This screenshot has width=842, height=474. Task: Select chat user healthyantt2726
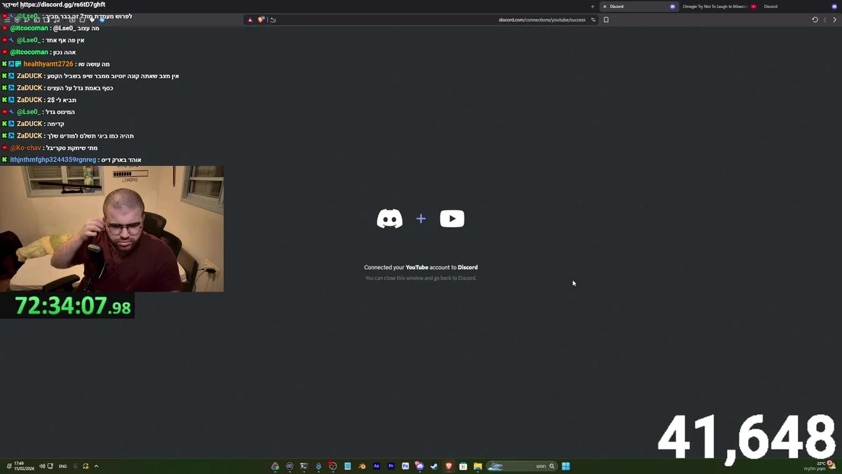click(48, 64)
